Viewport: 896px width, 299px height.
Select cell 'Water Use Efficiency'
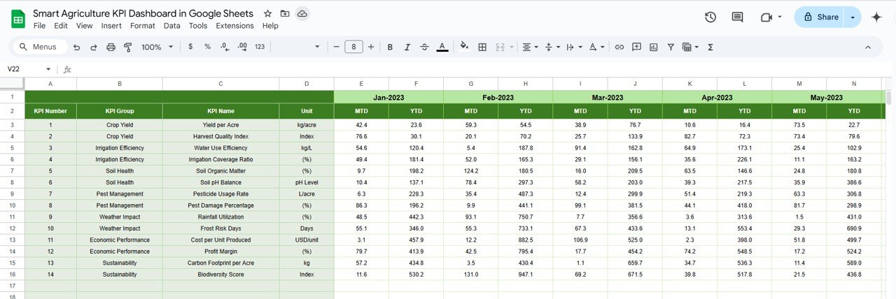[x=220, y=148]
